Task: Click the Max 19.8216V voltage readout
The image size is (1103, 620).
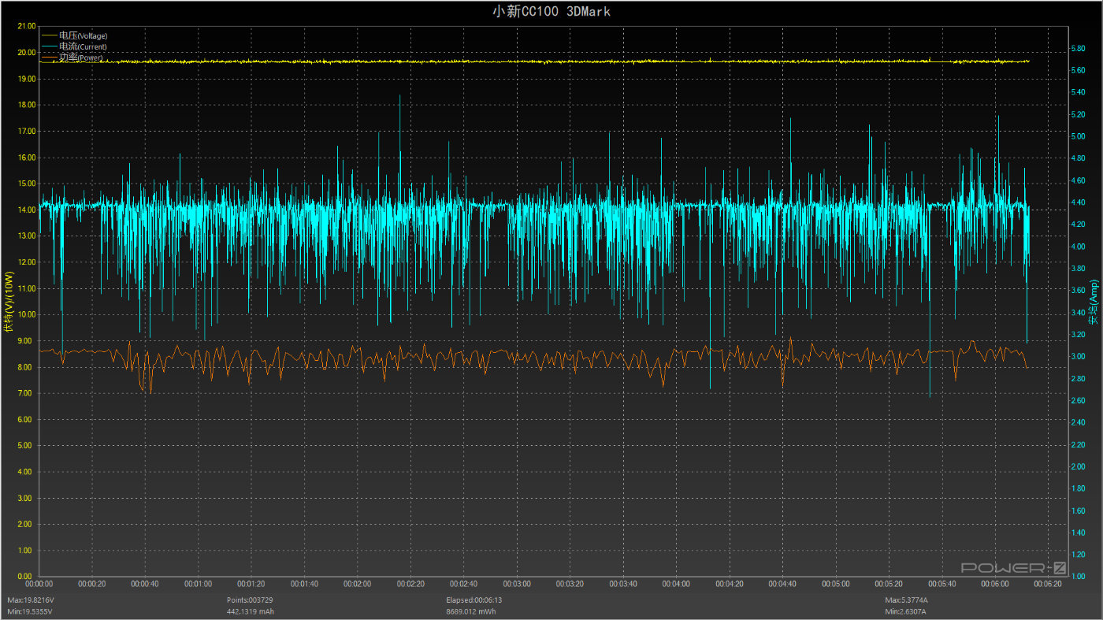Action: tap(32, 600)
